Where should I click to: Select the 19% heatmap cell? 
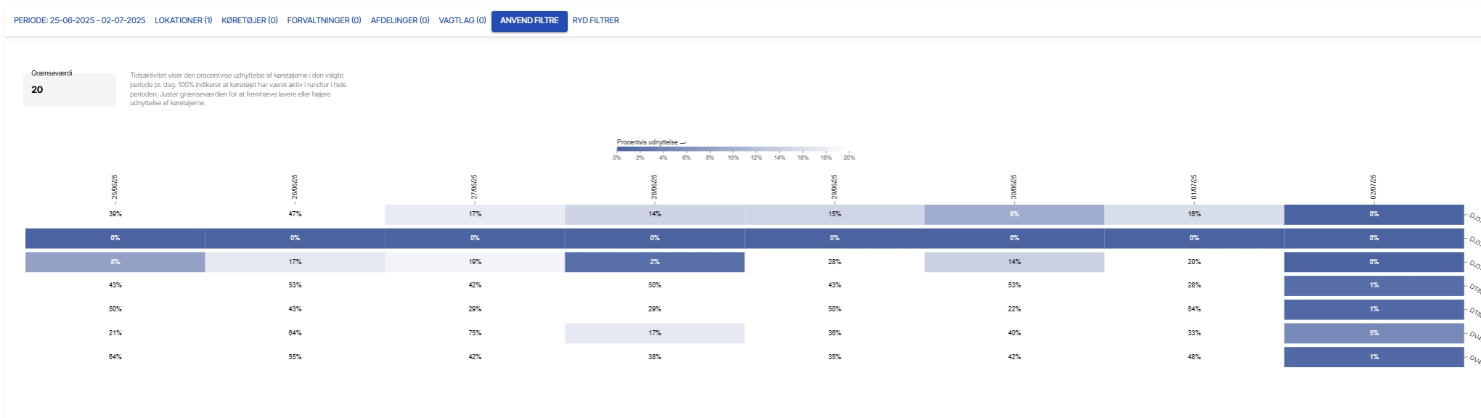click(x=475, y=262)
